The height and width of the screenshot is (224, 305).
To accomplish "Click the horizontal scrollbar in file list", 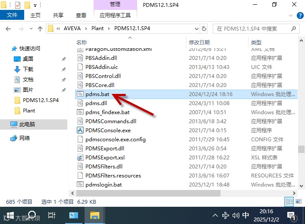I will (148, 193).
